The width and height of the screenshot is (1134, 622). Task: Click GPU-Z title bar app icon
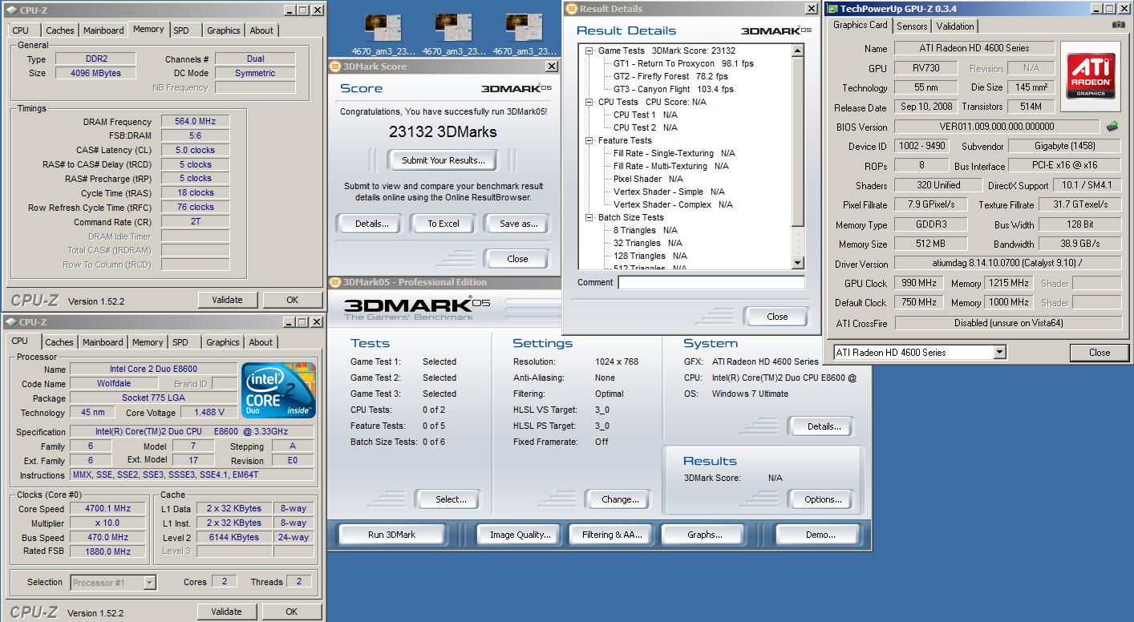(832, 9)
